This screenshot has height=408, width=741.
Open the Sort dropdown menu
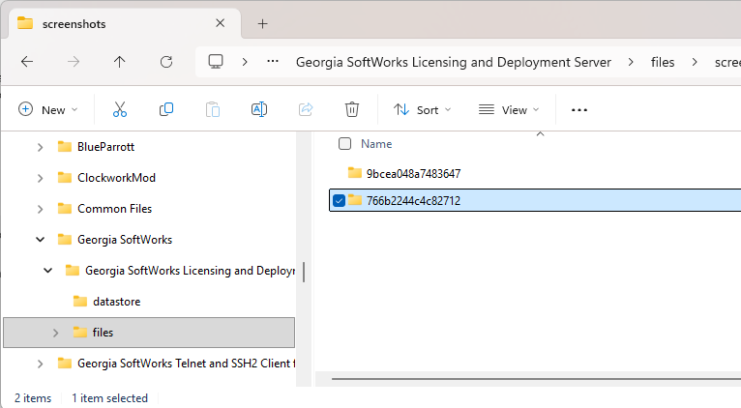coord(423,109)
